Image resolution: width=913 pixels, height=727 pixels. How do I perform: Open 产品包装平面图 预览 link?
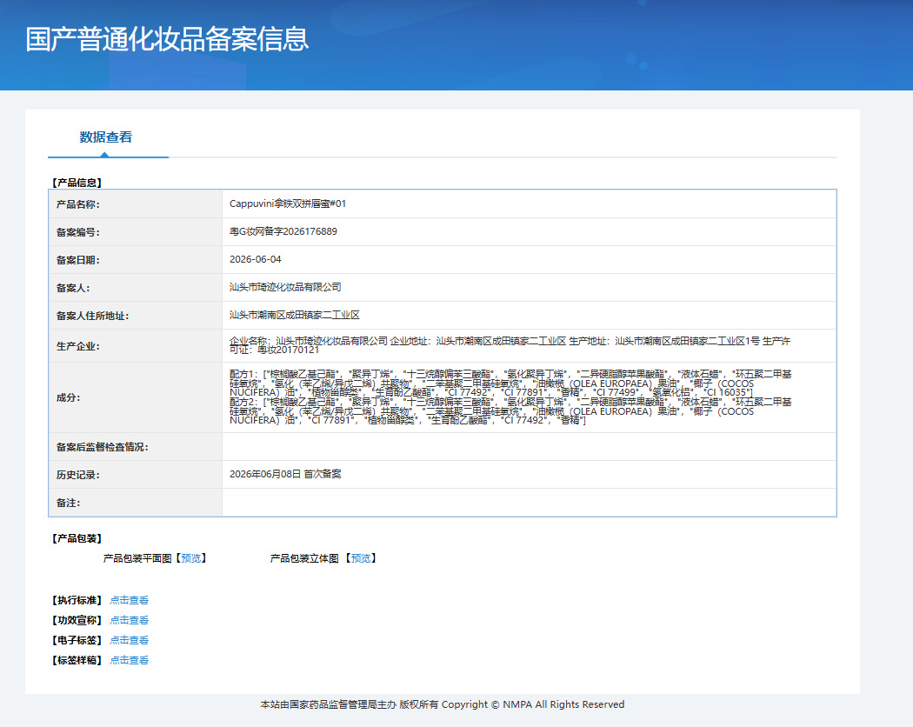pos(191,558)
